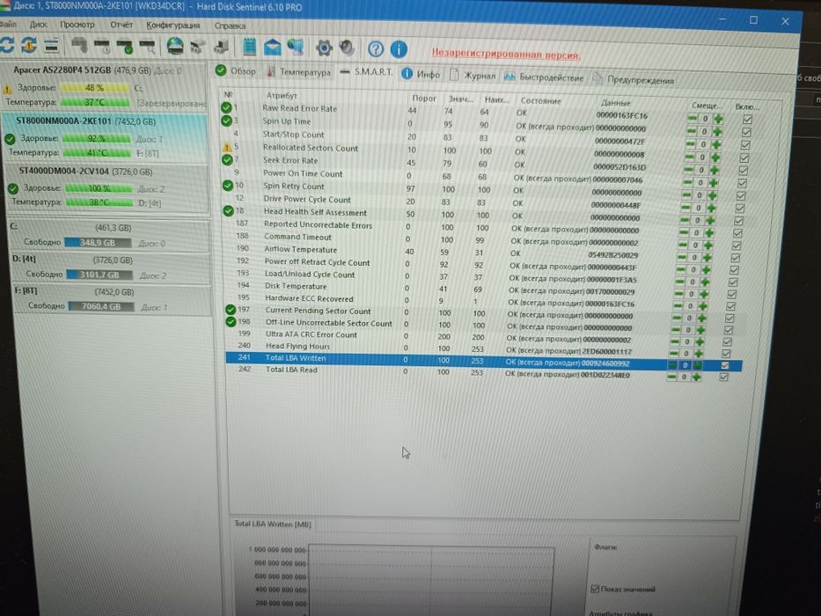Toggle the enable checkbox for Total LBA Written
821x616 pixels.
point(725,365)
